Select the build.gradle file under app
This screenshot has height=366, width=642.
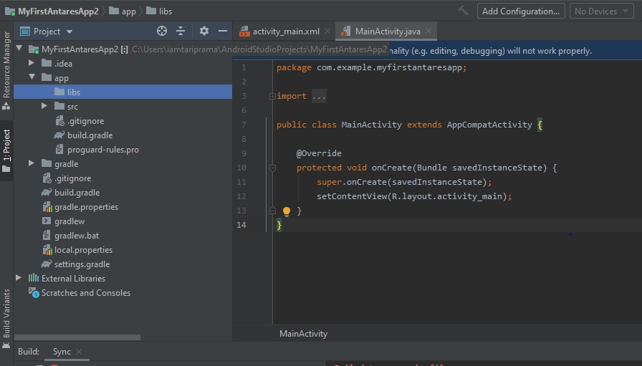pyautogui.click(x=90, y=135)
